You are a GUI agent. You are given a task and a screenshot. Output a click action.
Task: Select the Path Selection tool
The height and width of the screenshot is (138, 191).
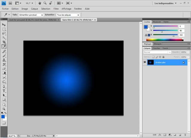click(x=4, y=95)
